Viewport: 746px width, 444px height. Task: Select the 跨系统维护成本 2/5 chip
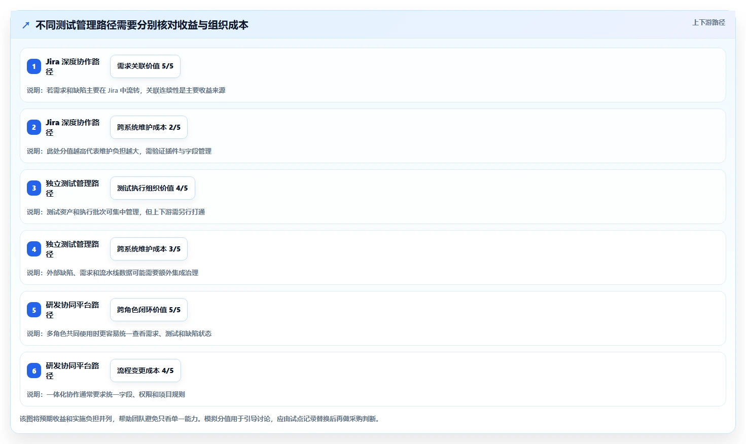(149, 127)
